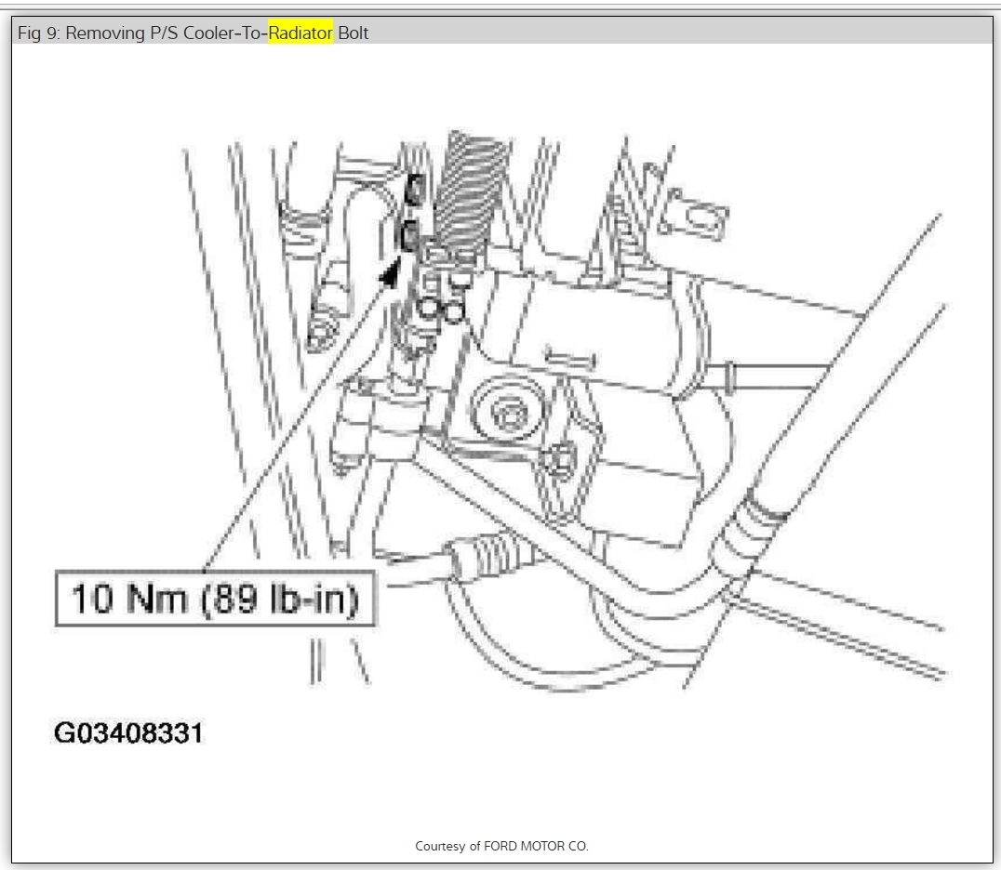Click the figure title 'Fig 9: Removing P/S Cooler-To-Radiator Bolt'
The height and width of the screenshot is (870, 1001).
193,33
